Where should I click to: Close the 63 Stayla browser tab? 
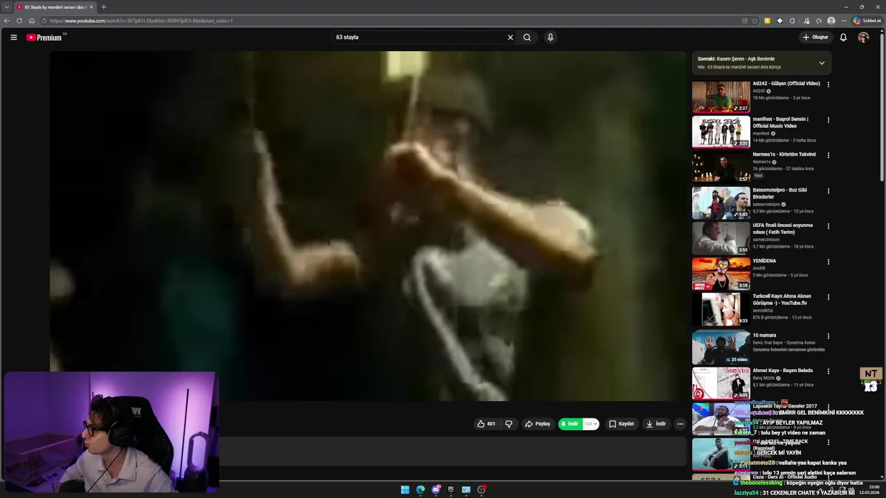point(91,7)
